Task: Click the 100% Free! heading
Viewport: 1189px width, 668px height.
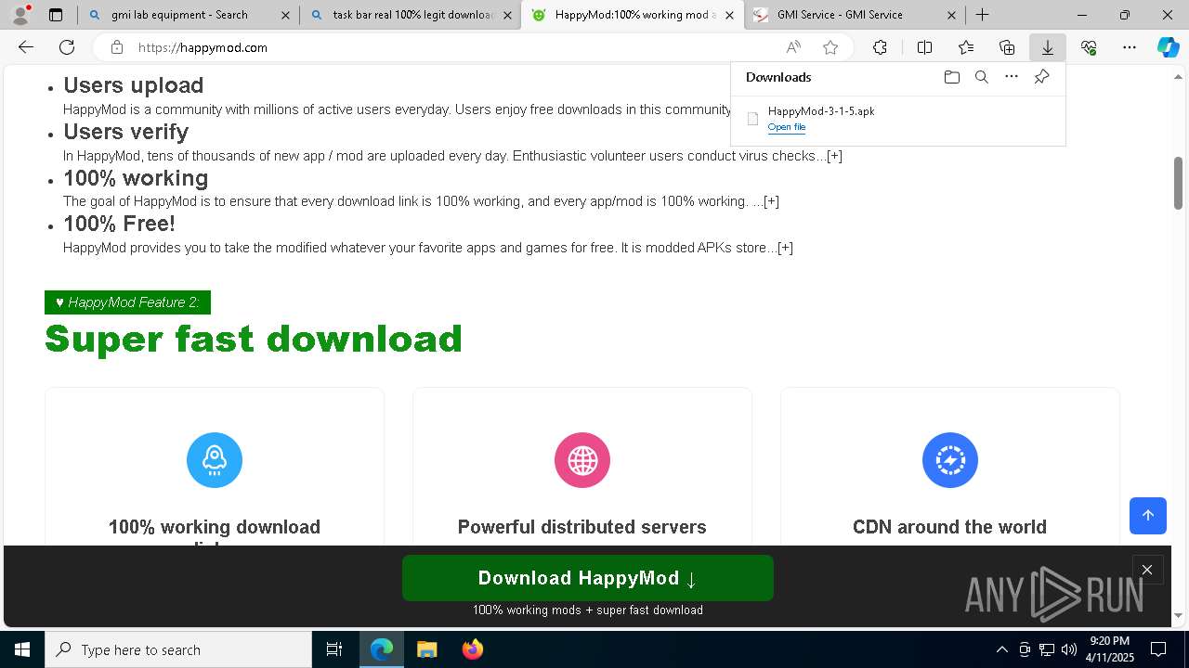Action: click(x=119, y=224)
